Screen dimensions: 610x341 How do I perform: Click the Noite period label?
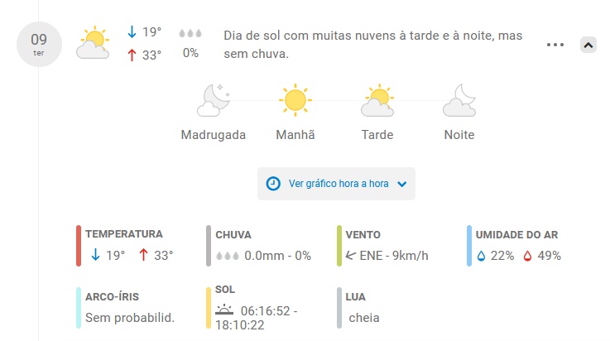[459, 135]
